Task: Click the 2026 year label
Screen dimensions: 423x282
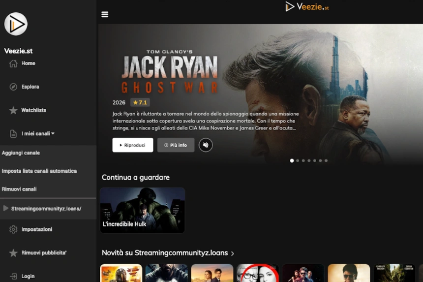Action: pos(119,102)
